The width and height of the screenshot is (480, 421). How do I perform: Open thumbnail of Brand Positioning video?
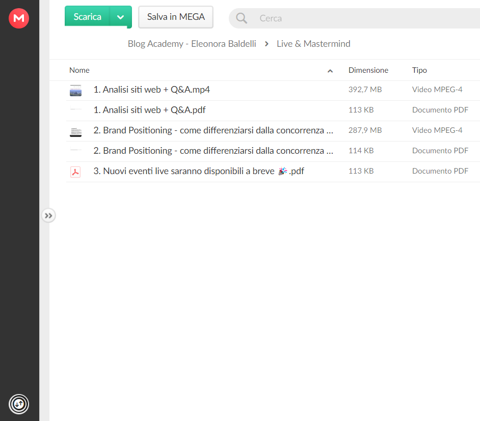coord(75,132)
